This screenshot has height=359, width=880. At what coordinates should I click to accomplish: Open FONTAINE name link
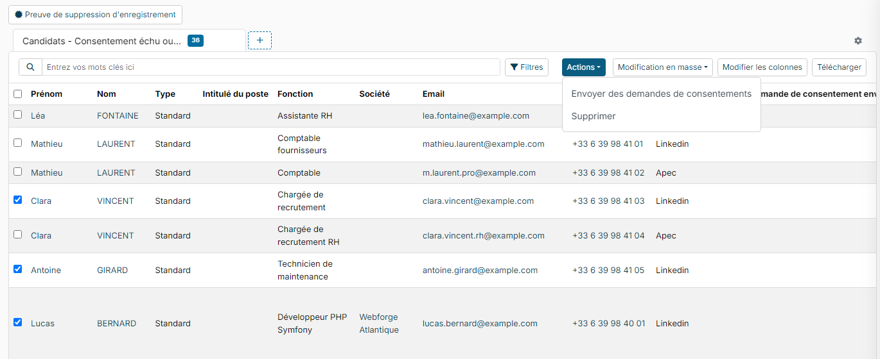click(118, 116)
